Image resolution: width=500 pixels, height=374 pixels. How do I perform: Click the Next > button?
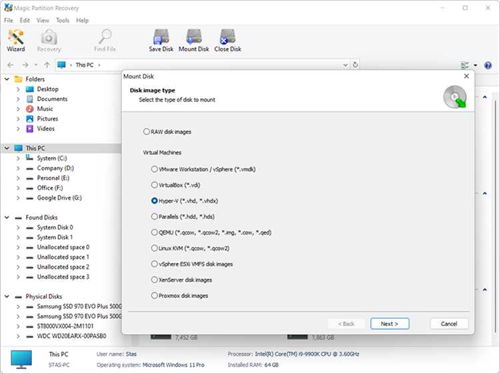pos(390,323)
